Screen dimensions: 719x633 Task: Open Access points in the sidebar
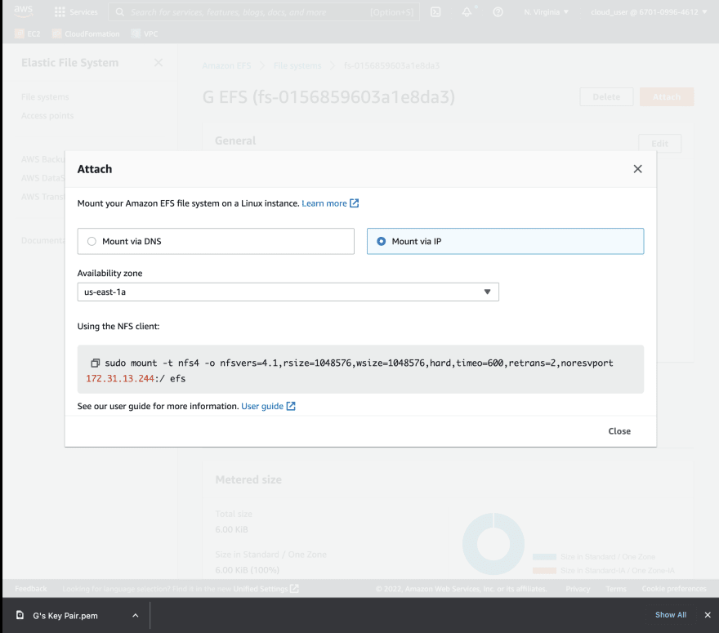click(x=47, y=116)
